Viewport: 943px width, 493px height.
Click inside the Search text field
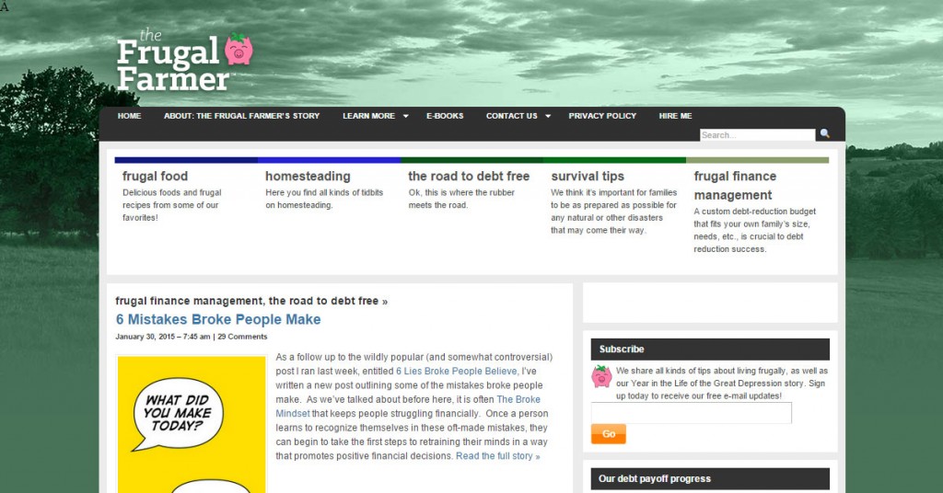757,135
